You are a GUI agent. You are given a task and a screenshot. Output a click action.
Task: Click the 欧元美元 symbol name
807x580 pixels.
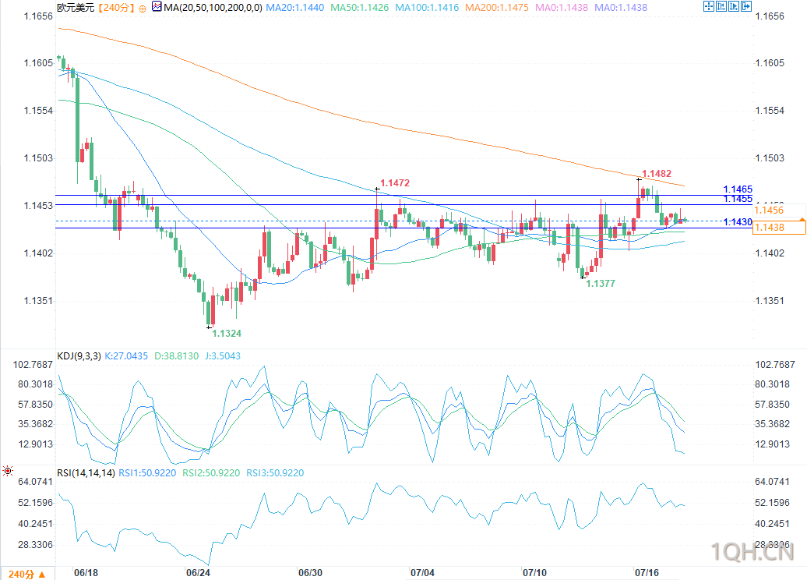[x=76, y=8]
